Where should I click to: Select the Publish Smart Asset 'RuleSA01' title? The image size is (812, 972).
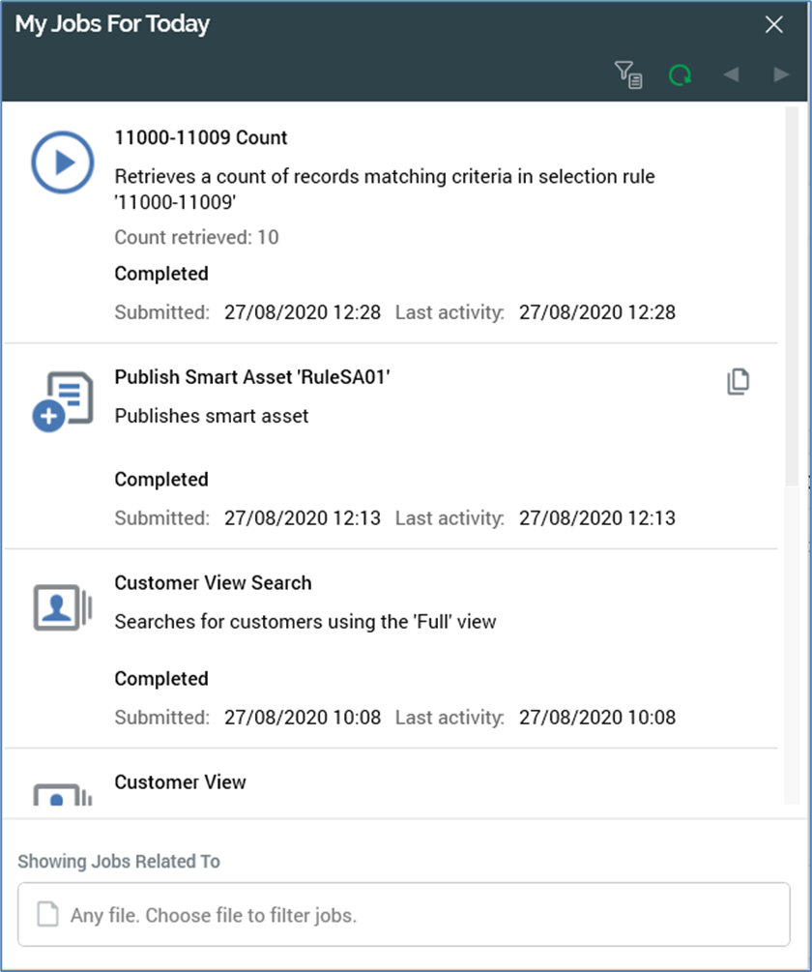251,377
